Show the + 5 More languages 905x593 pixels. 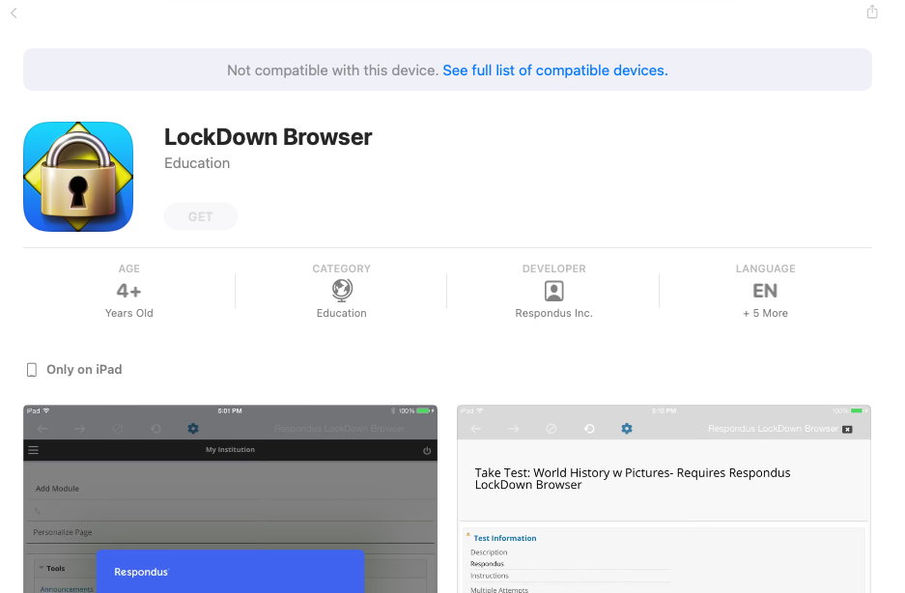pyautogui.click(x=765, y=313)
